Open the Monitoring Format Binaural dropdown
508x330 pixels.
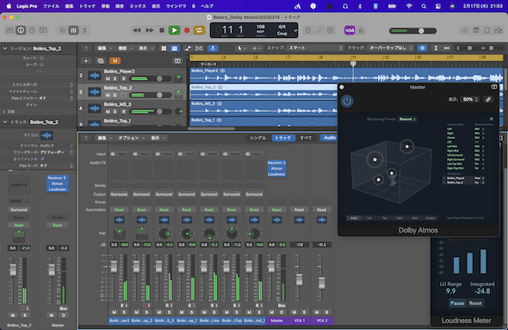[407, 119]
